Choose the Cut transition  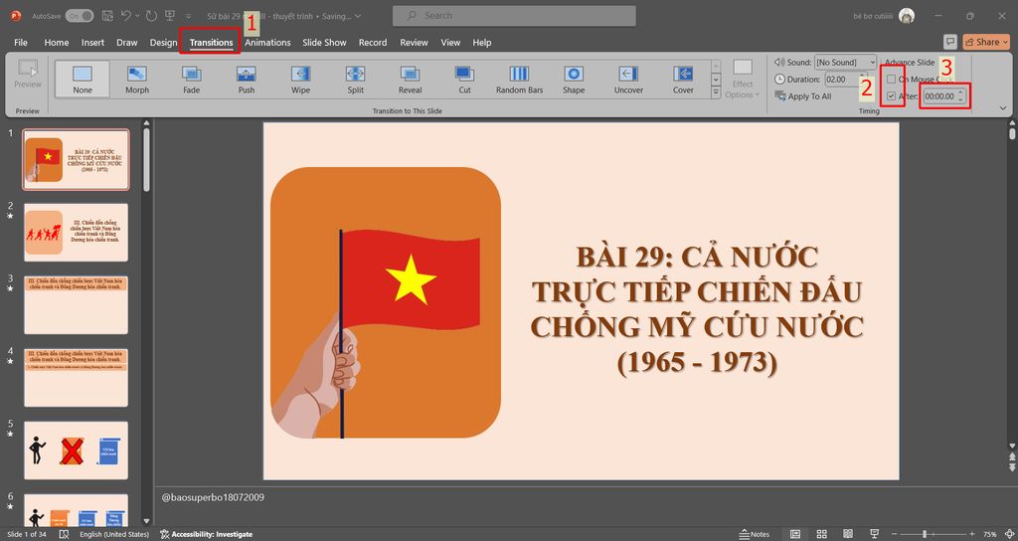464,80
